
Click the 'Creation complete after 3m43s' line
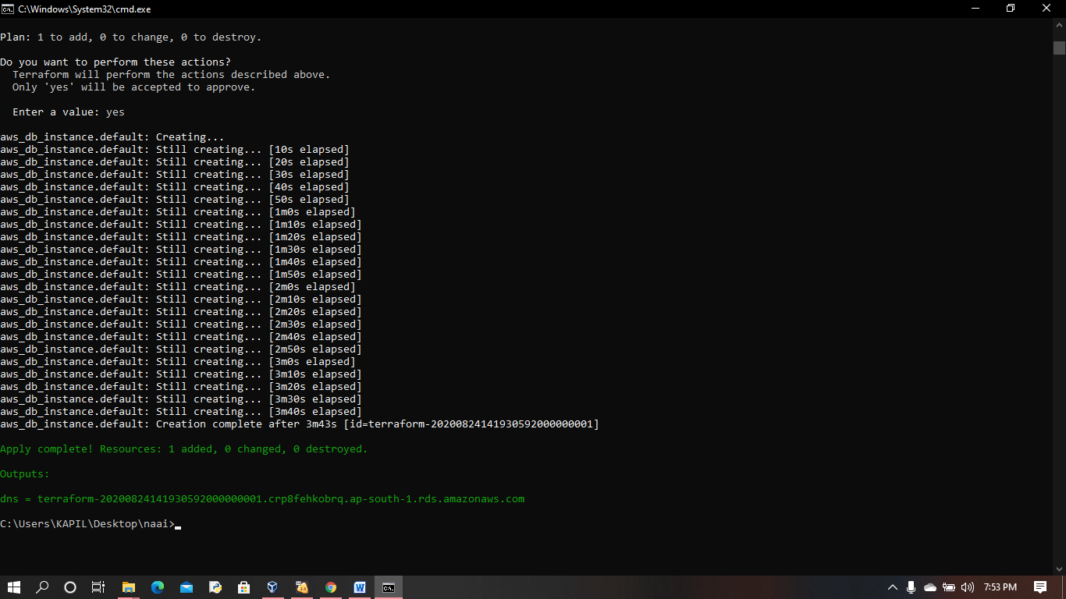300,424
